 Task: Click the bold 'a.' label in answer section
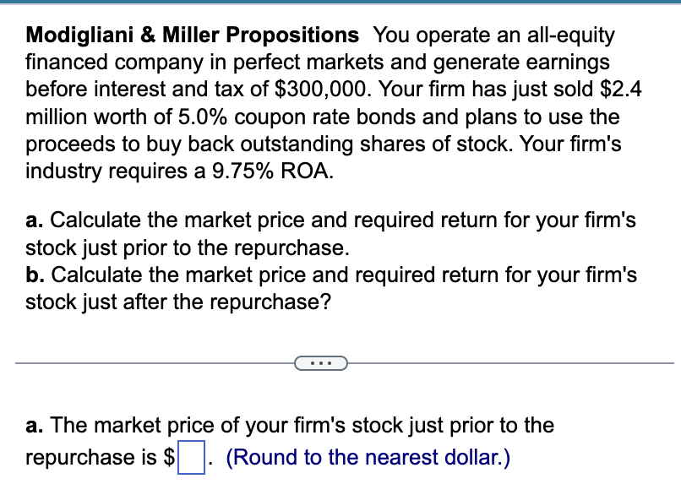click(35, 425)
